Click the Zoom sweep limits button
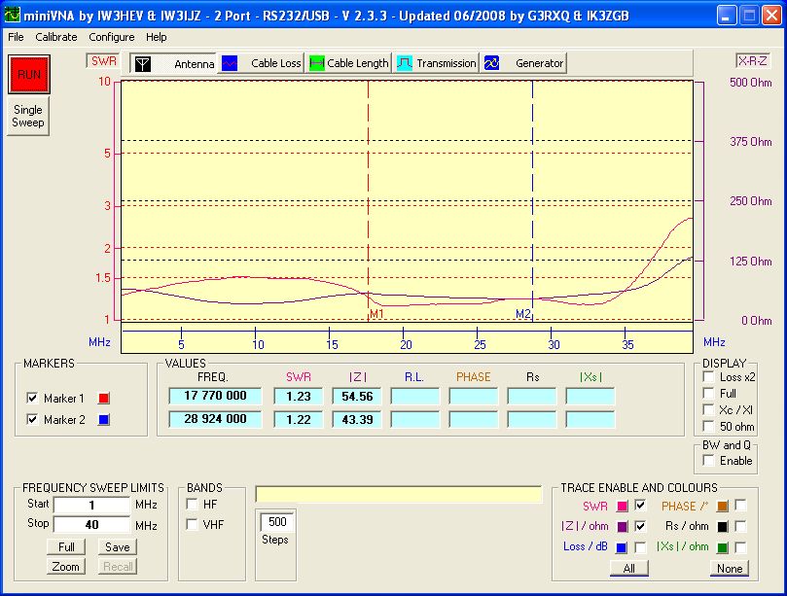This screenshot has height=596, width=787. 66,567
